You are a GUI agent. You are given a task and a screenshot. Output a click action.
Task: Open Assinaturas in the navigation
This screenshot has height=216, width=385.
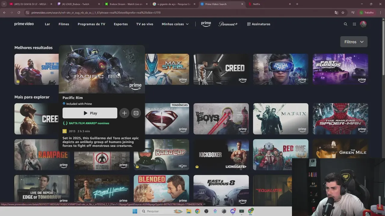259,24
